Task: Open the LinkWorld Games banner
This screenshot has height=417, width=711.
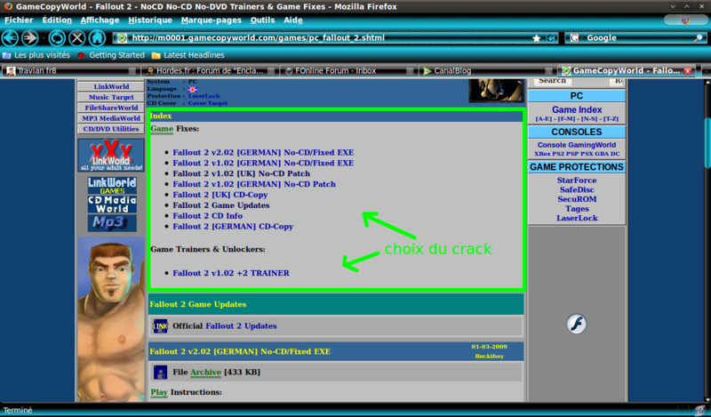Action: [112, 186]
